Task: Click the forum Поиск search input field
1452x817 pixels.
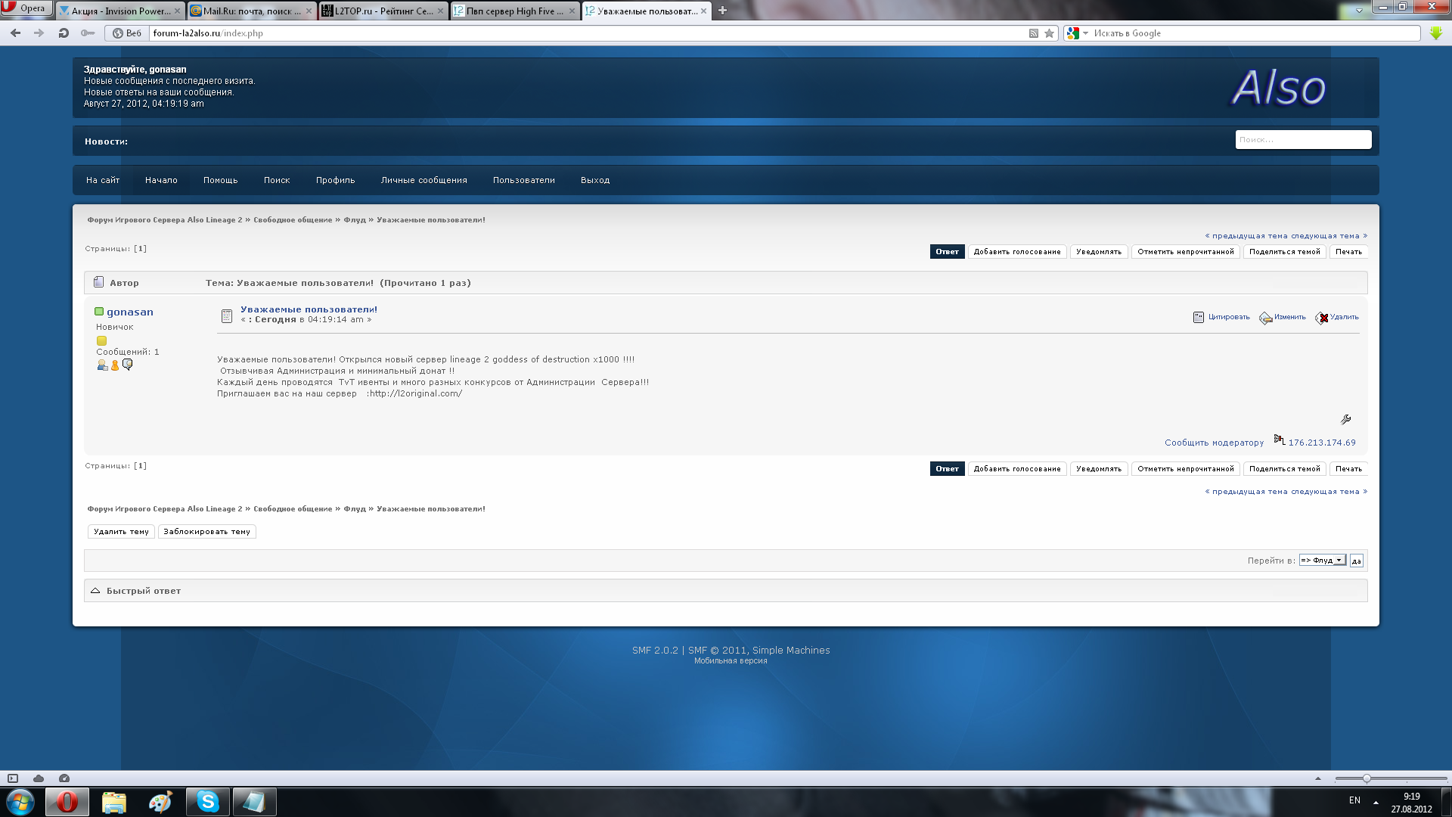Action: click(x=1302, y=140)
